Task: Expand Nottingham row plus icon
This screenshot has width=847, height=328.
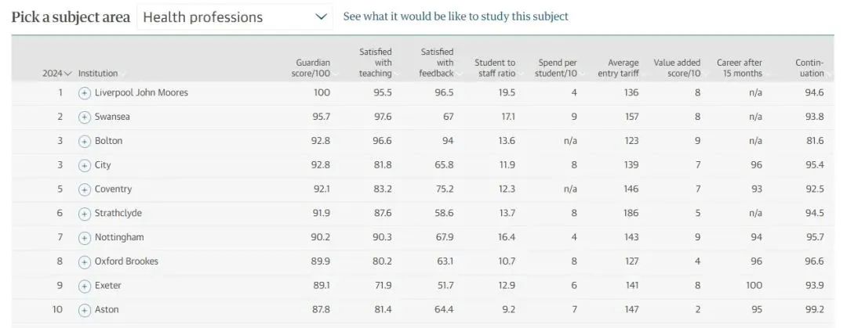Action: point(84,238)
